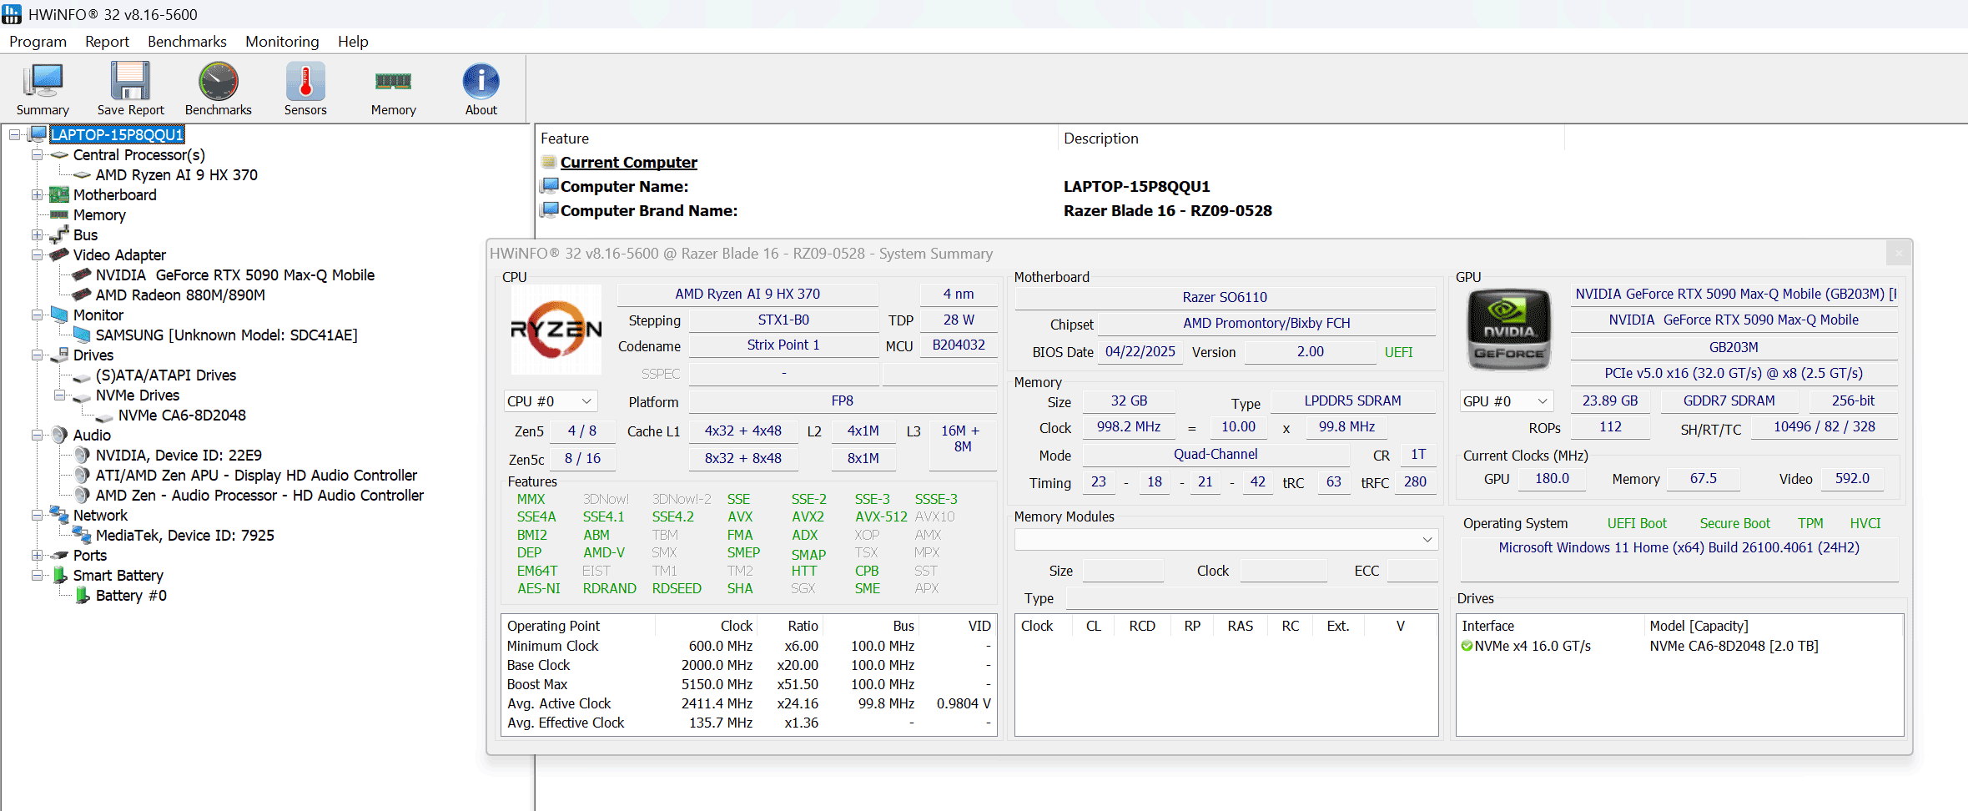Select AMD Radeon 880M/890M tree item
This screenshot has width=1968, height=811.
click(180, 295)
